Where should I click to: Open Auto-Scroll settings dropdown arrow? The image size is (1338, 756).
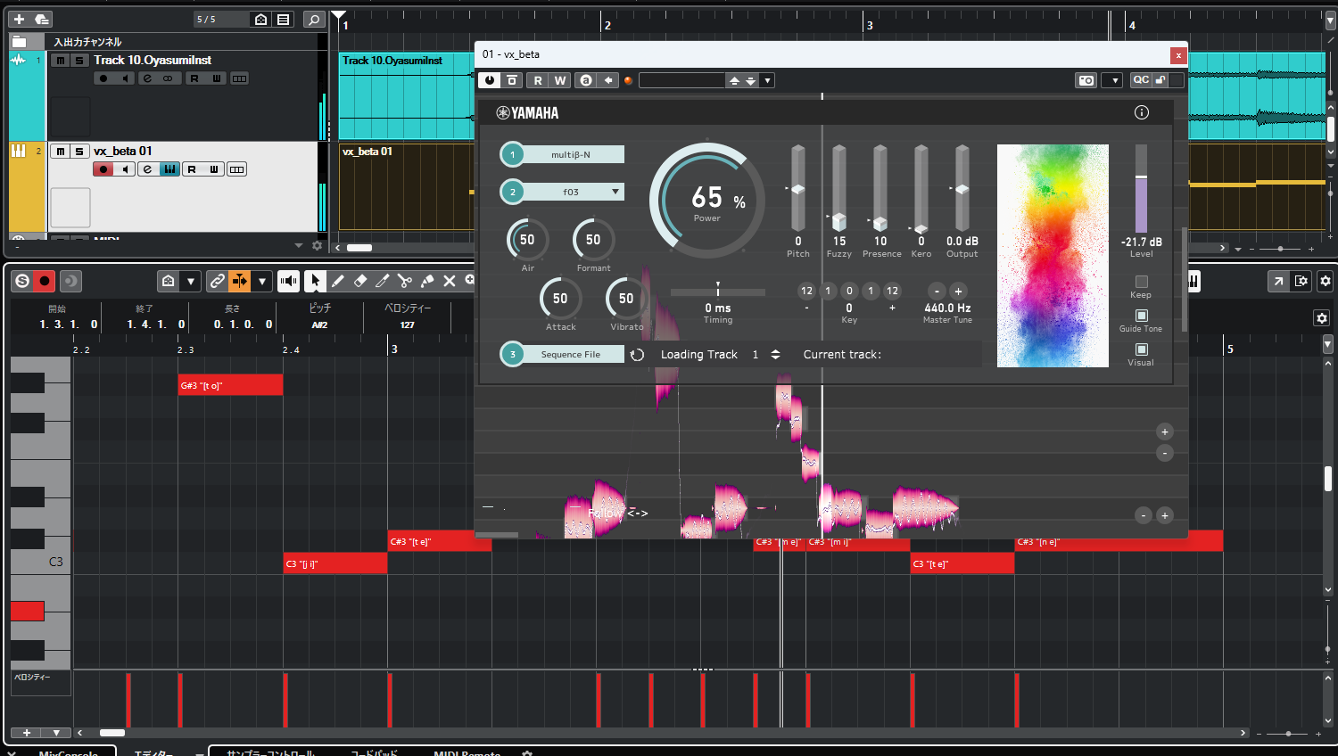[261, 281]
